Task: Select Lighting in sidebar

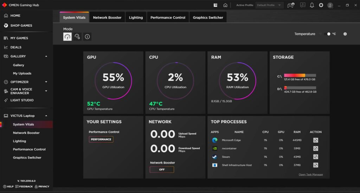Action: point(19,141)
